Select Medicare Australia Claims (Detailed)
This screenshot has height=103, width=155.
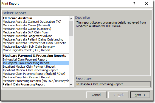pyautogui.click(x=26, y=25)
